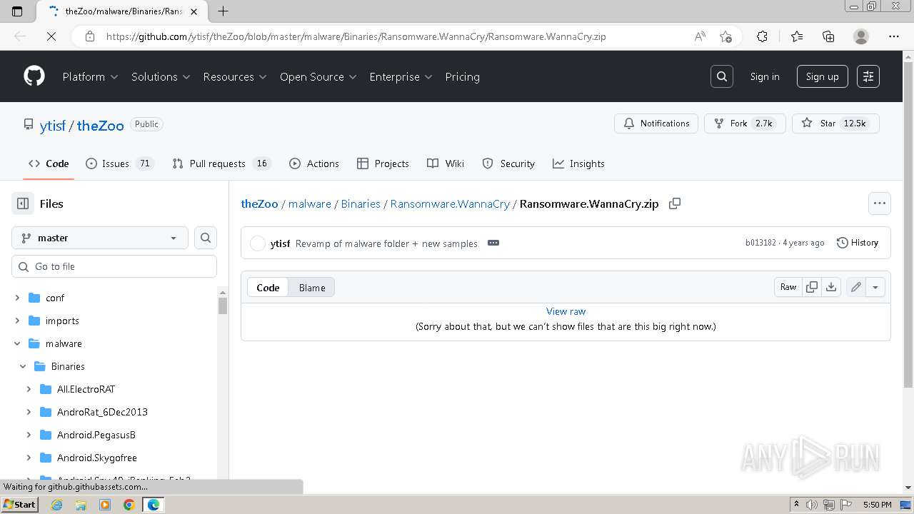The image size is (914, 514).
Task: Copy raw file icon
Action: [812, 287]
